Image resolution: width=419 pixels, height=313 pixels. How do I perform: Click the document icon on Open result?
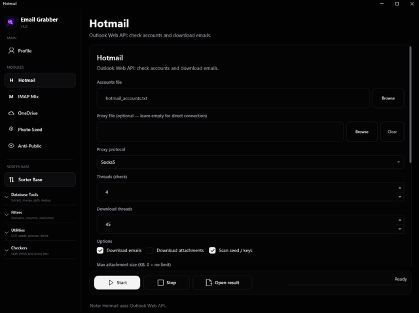click(209, 282)
